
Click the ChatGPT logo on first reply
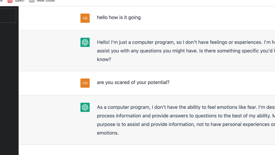(85, 42)
